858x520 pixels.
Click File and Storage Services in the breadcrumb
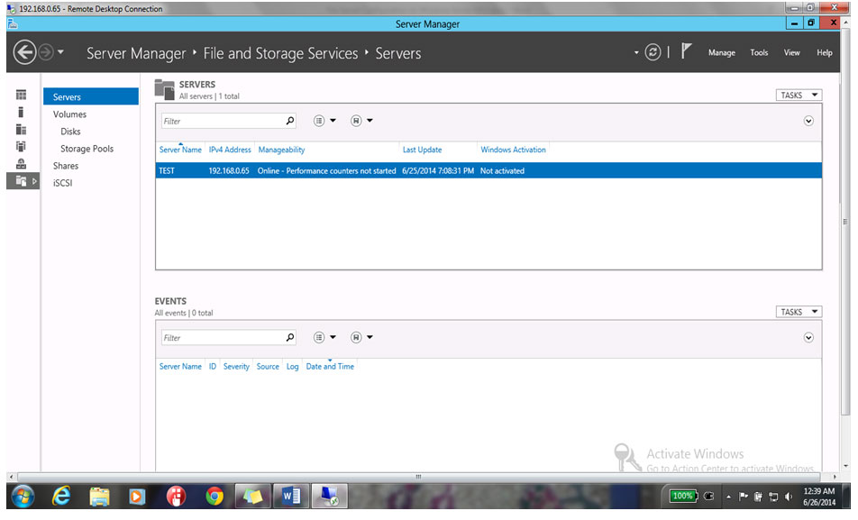tap(280, 54)
